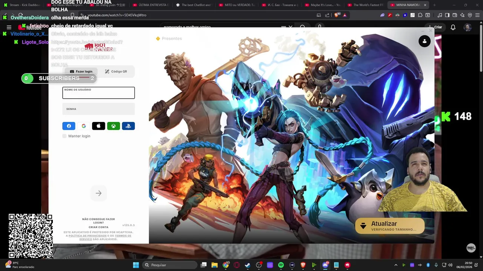Open Chrome from the taskbar
Screen dimensions: 483x271
pyautogui.click(x=226, y=265)
